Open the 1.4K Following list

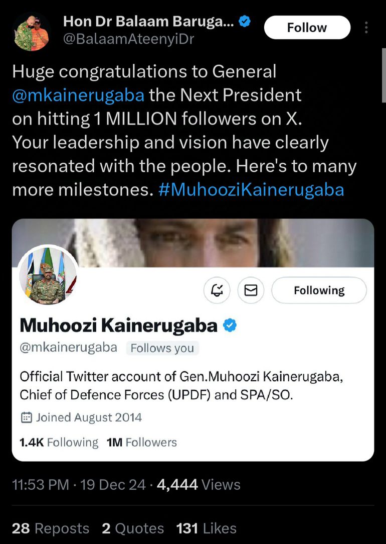pyautogui.click(x=59, y=443)
